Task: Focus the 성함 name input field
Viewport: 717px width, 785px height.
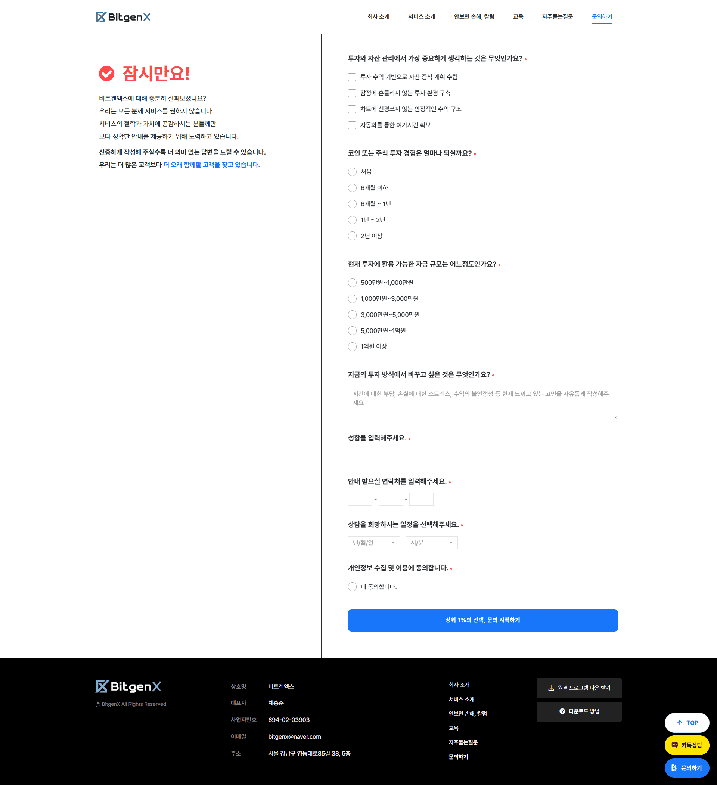Action: [x=482, y=457]
